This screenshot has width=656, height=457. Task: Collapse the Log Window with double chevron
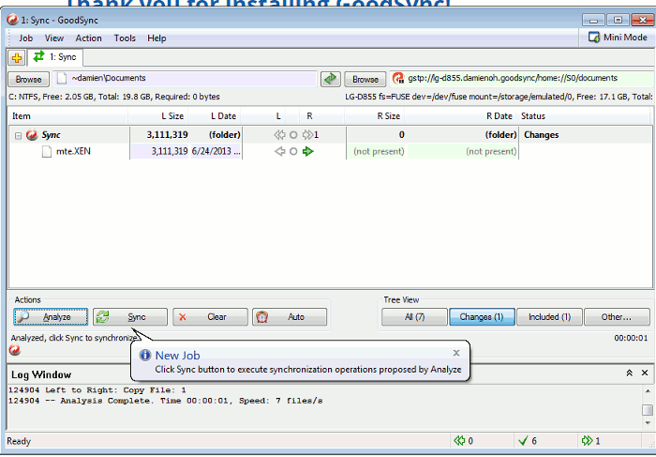[x=629, y=373]
